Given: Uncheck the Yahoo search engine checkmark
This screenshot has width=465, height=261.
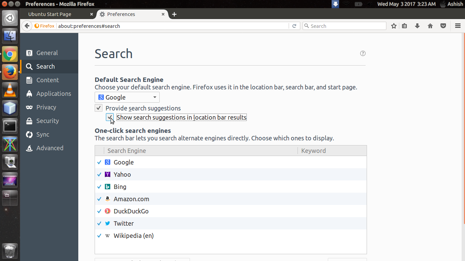Looking at the screenshot, I should [x=99, y=174].
